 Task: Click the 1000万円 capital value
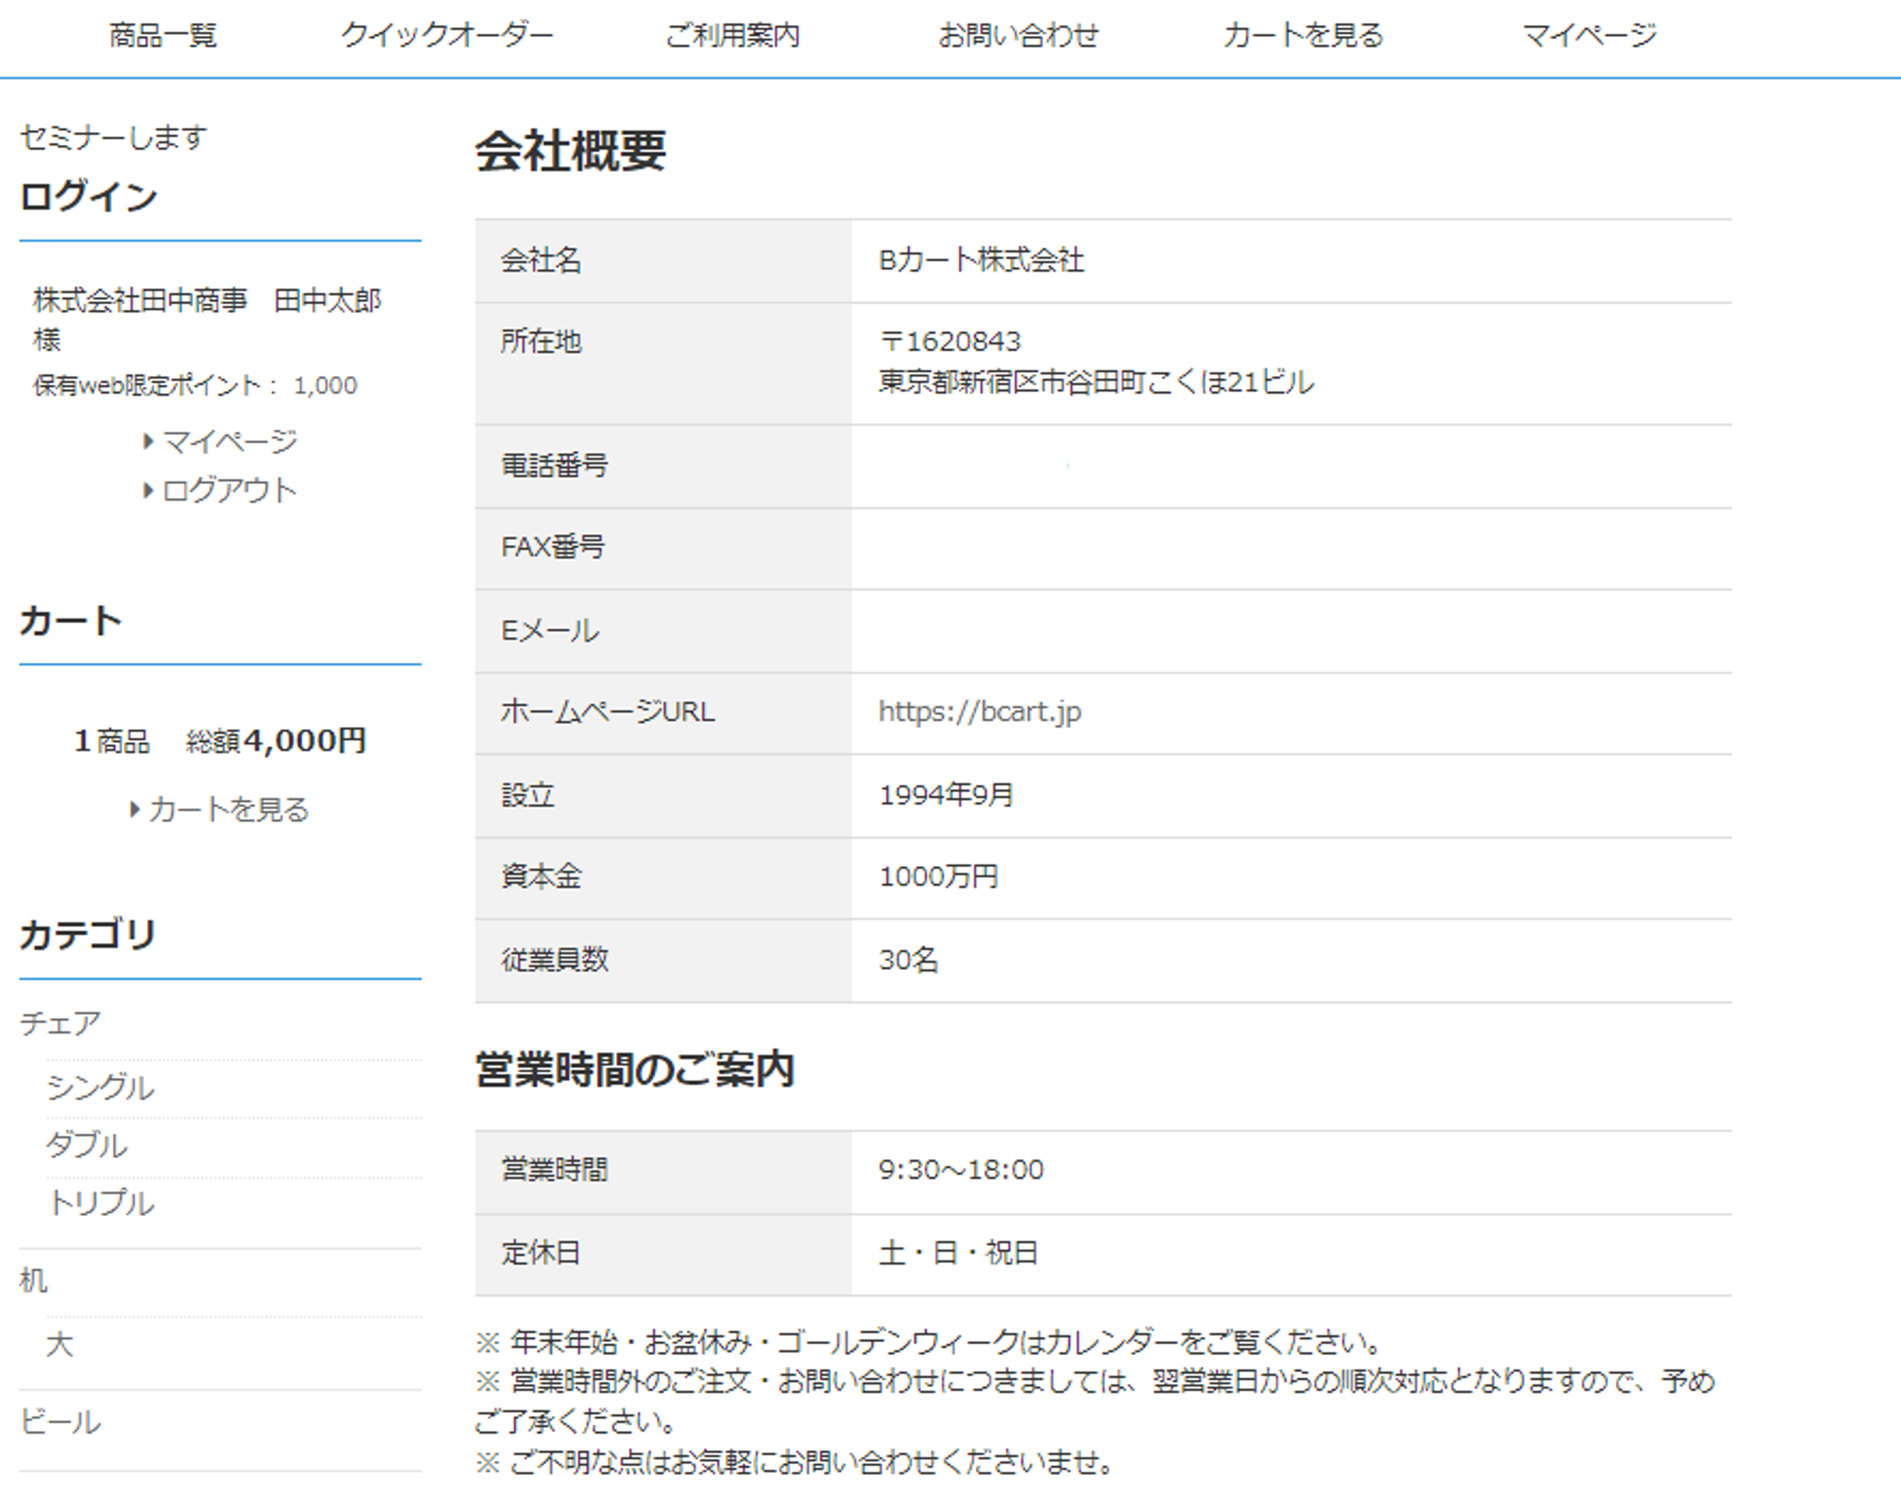[x=938, y=876]
